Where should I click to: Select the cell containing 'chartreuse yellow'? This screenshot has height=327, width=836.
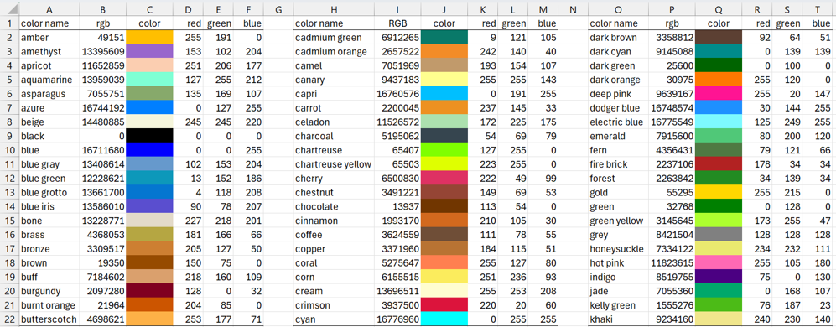[x=334, y=164]
